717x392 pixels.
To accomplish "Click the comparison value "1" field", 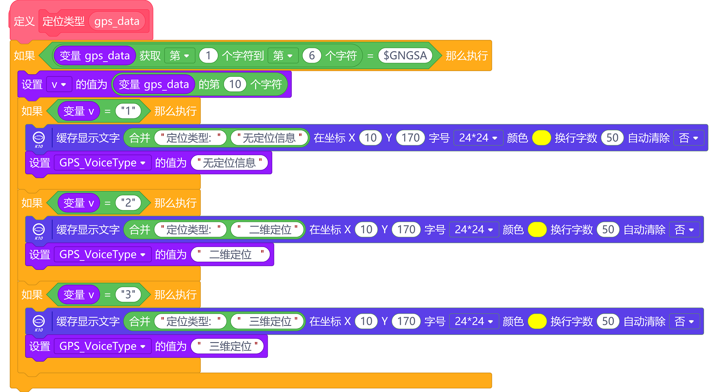I will coord(128,111).
